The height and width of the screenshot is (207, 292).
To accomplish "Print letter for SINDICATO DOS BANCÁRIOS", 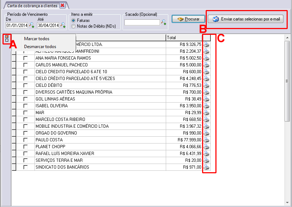I will click(206, 167).
